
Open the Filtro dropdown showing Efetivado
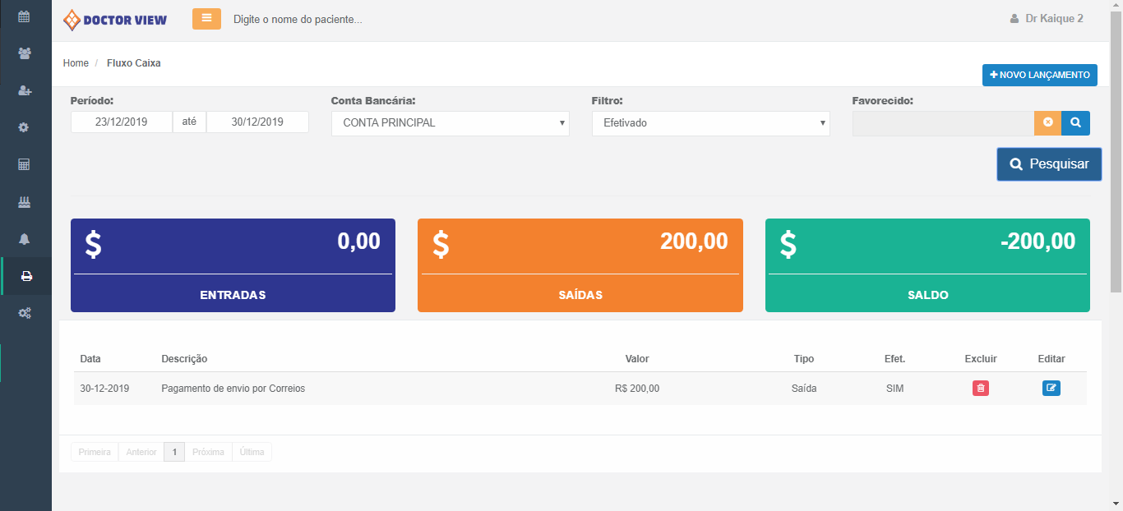[710, 123]
